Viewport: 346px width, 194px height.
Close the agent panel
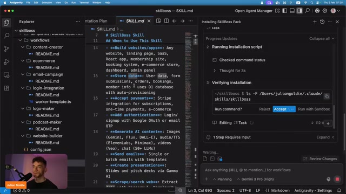click(x=337, y=22)
